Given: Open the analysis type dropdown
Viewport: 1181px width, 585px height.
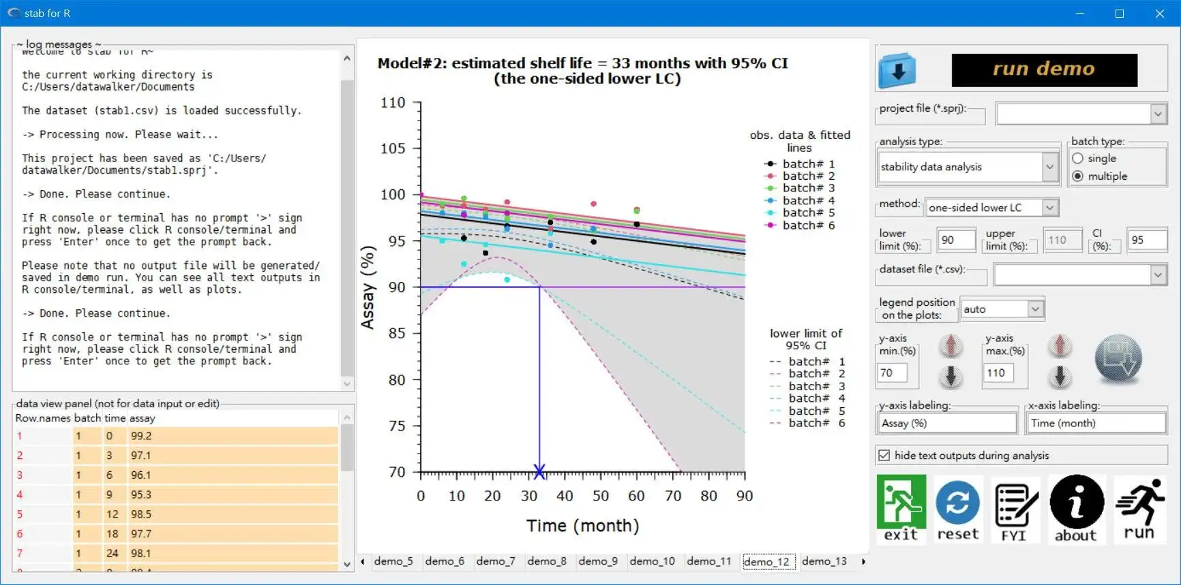Looking at the screenshot, I should (1049, 167).
